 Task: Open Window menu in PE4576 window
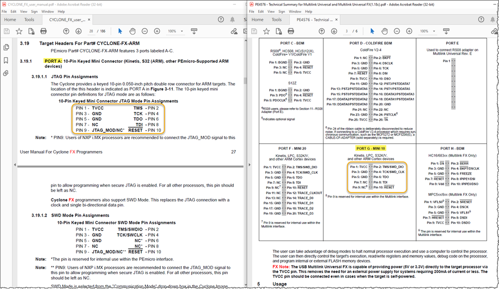click(295, 11)
